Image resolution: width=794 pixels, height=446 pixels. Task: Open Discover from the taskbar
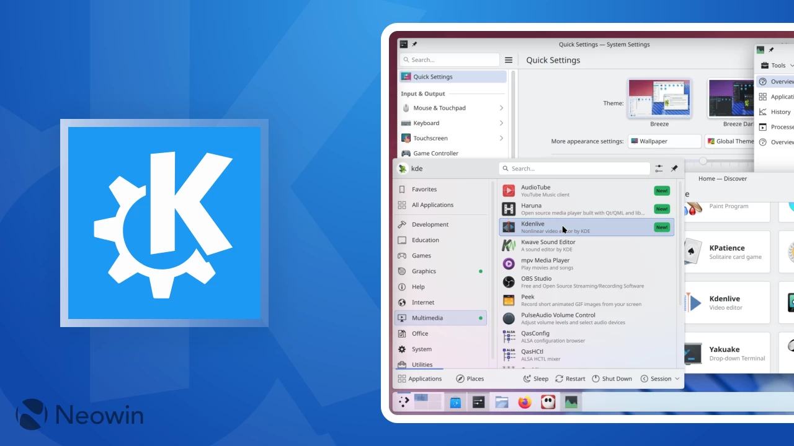click(x=456, y=402)
